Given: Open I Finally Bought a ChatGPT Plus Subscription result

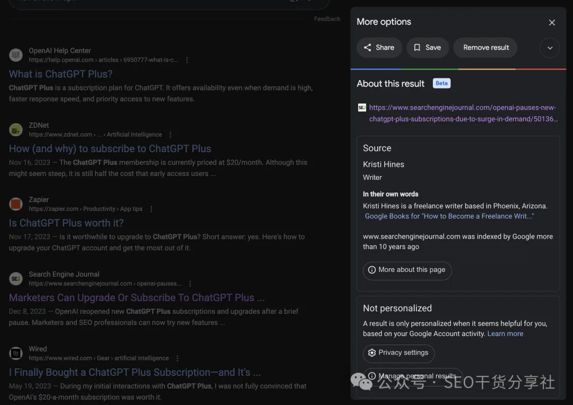Looking at the screenshot, I should [135, 372].
